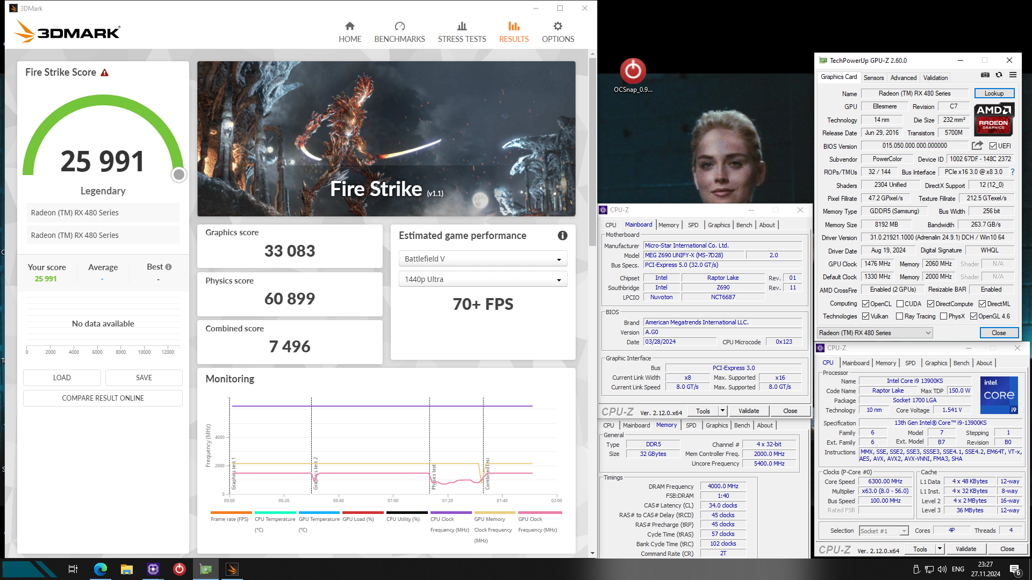Open the notification center icon
The image size is (1032, 580).
(1015, 570)
